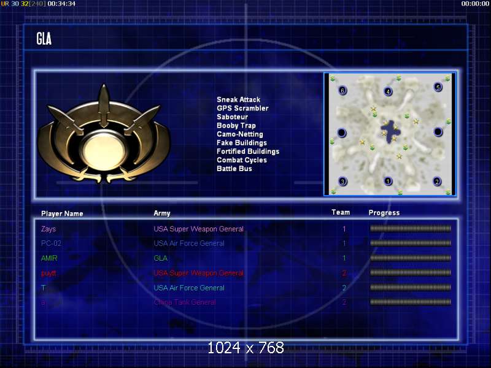The width and height of the screenshot is (491, 368).
Task: Select the Combat Cycles entry
Action: point(242,160)
